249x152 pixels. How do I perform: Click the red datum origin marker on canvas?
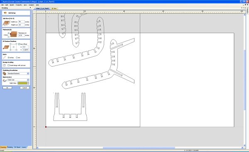pos(46,127)
